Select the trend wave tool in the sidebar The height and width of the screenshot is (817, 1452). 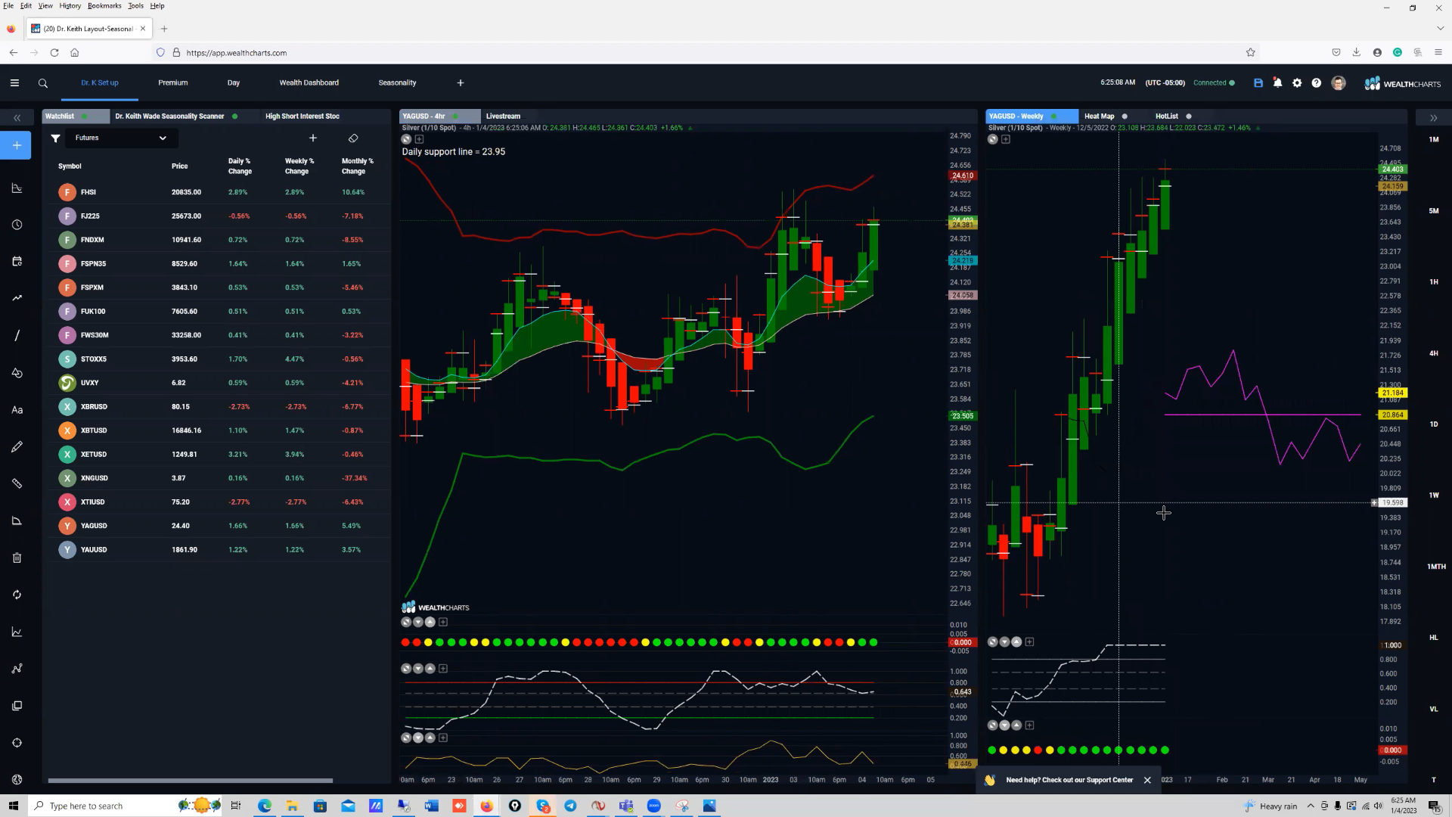[17, 298]
